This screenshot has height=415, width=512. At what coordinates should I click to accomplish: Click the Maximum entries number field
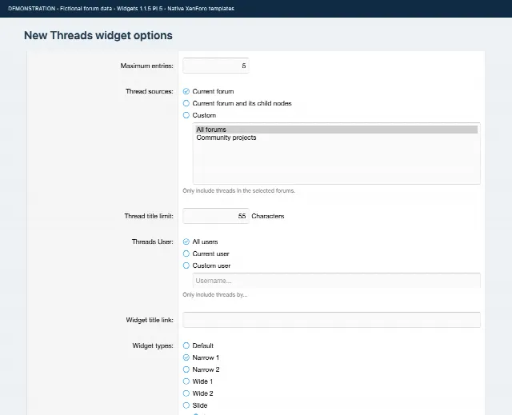[216, 66]
